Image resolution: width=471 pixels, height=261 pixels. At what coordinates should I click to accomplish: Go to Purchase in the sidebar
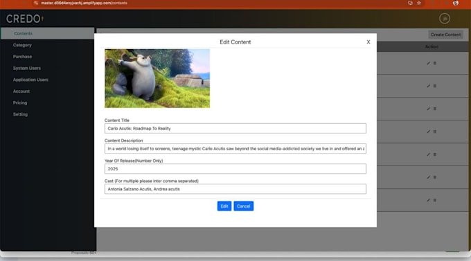(x=22, y=57)
